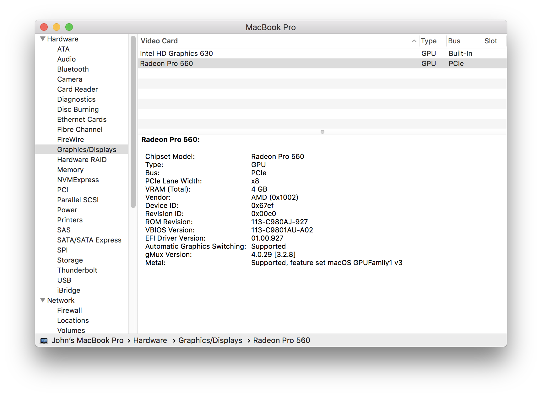542x397 pixels.
Task: Open the Card Reader section
Action: [78, 89]
